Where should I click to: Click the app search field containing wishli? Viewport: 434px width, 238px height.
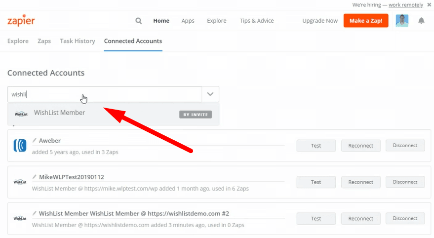[x=105, y=94]
